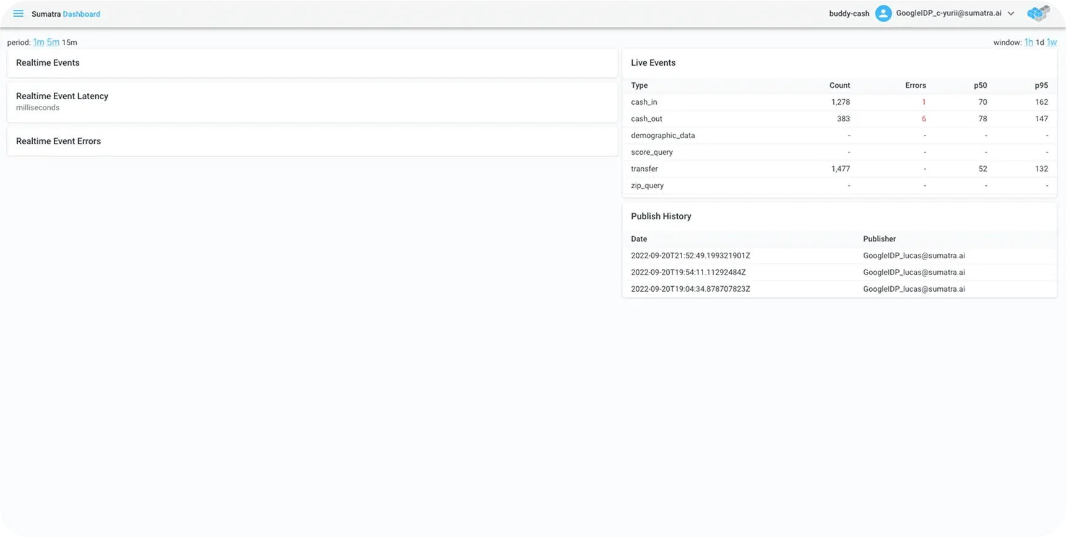
Task: Set period to 1m
Action: tap(38, 42)
